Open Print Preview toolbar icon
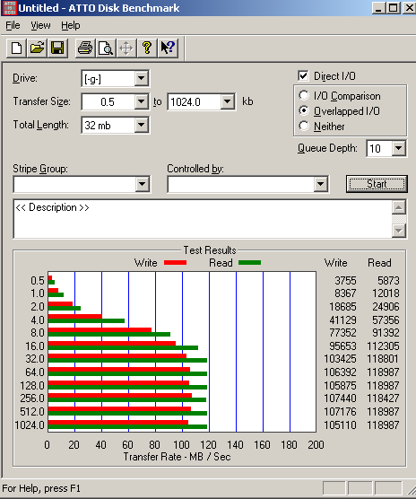 click(x=106, y=48)
